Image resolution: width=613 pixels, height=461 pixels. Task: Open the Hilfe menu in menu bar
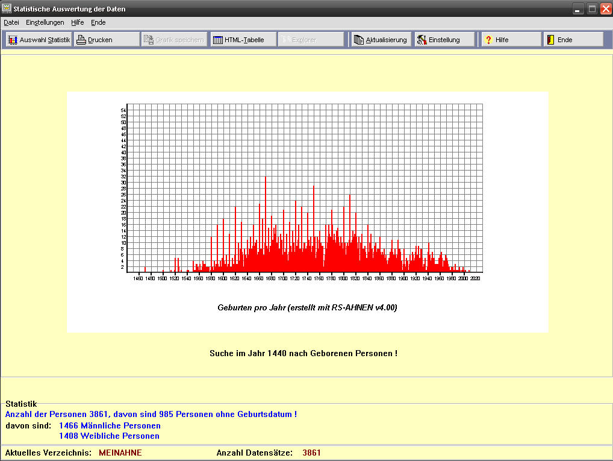point(77,22)
